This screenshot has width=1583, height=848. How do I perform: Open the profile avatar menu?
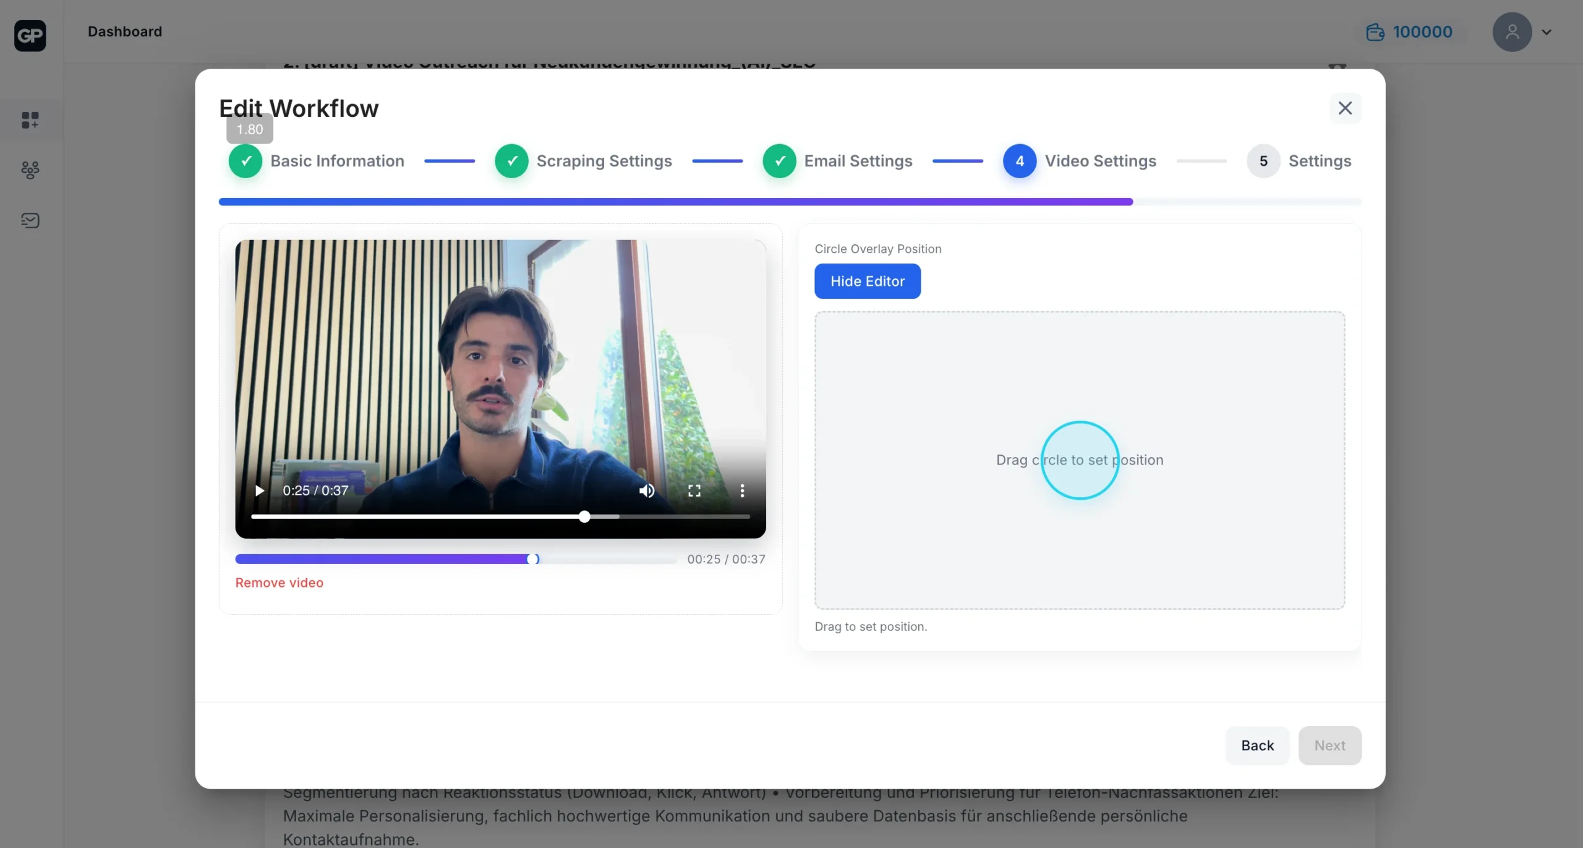(x=1512, y=32)
